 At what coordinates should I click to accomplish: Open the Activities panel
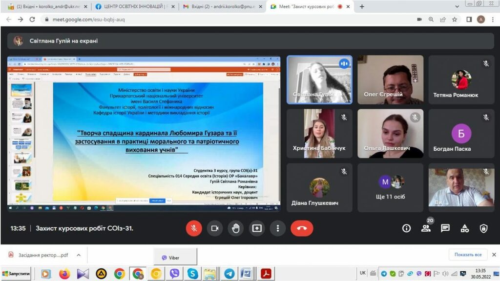(x=464, y=228)
